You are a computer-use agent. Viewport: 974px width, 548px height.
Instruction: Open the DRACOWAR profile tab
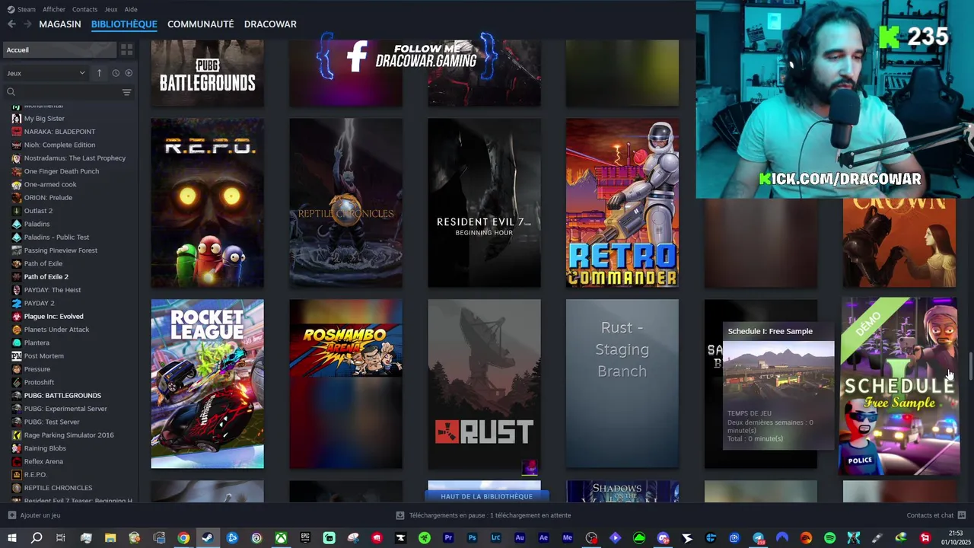pos(270,24)
